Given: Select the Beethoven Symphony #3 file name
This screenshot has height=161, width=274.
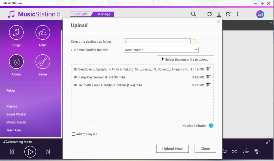Looking at the screenshot, I should pos(131,69).
